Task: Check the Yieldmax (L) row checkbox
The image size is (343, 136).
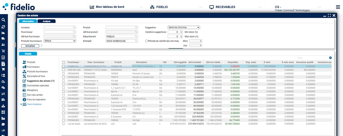Action: click(x=63, y=113)
